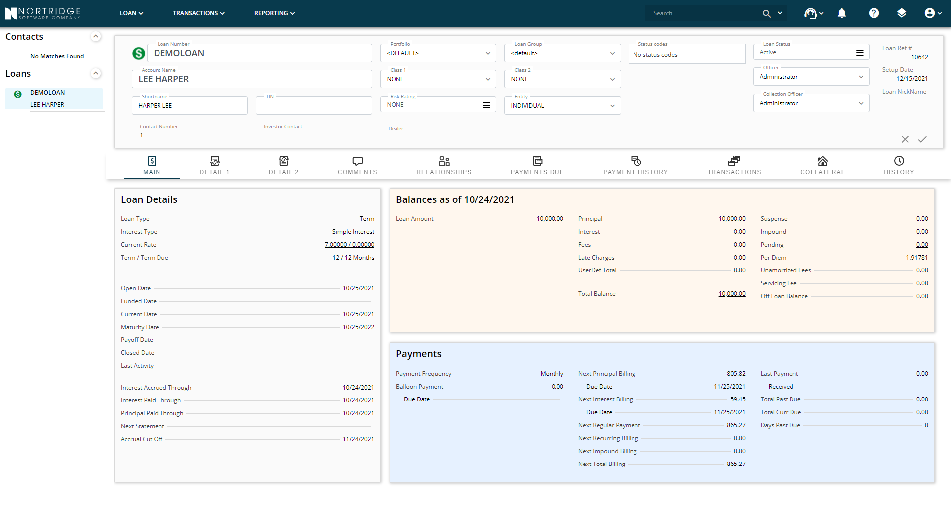Open the Collection Officer dropdown

811,103
